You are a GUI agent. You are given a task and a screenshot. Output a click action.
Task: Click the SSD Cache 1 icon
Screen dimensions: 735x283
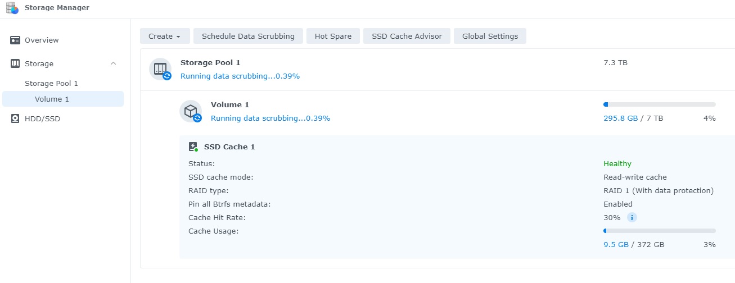(193, 147)
